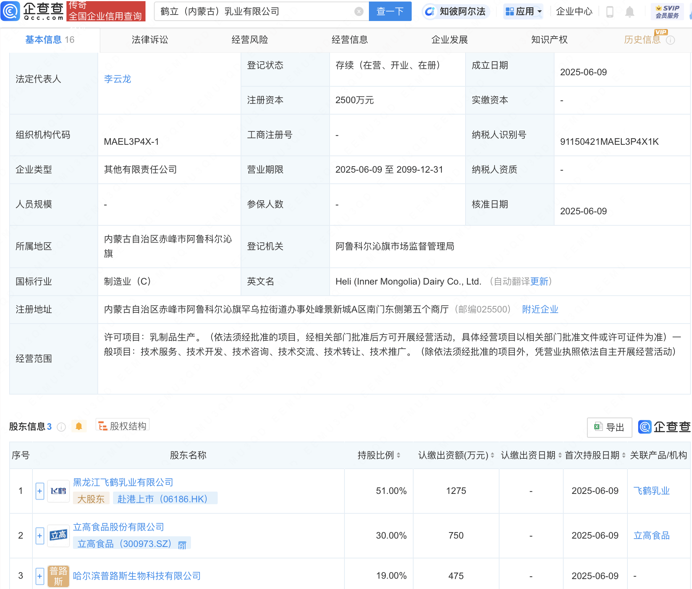The width and height of the screenshot is (692, 589).
Task: Open related product 立高食品
Action: tap(652, 536)
